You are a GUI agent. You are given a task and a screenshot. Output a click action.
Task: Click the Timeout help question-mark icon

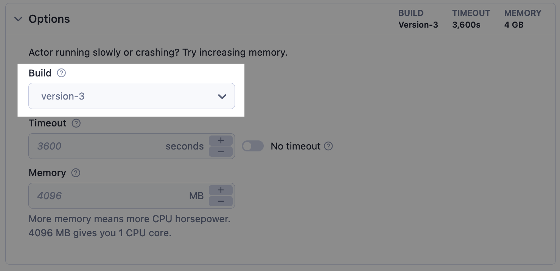point(76,123)
